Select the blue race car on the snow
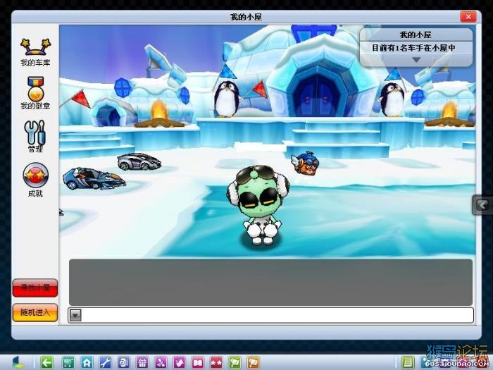Image resolution: width=493 pixels, height=370 pixels. click(x=94, y=179)
